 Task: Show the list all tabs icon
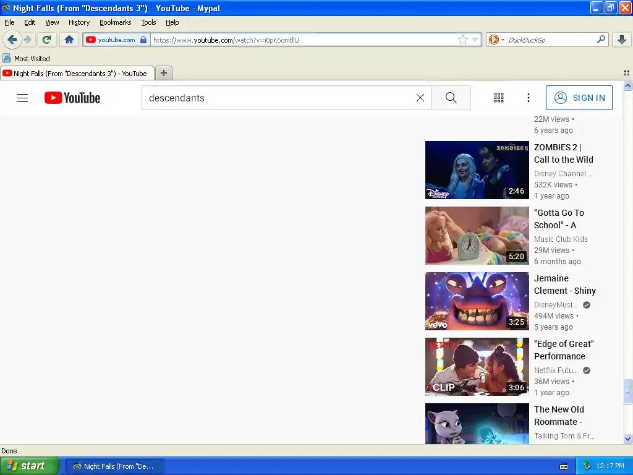point(627,73)
